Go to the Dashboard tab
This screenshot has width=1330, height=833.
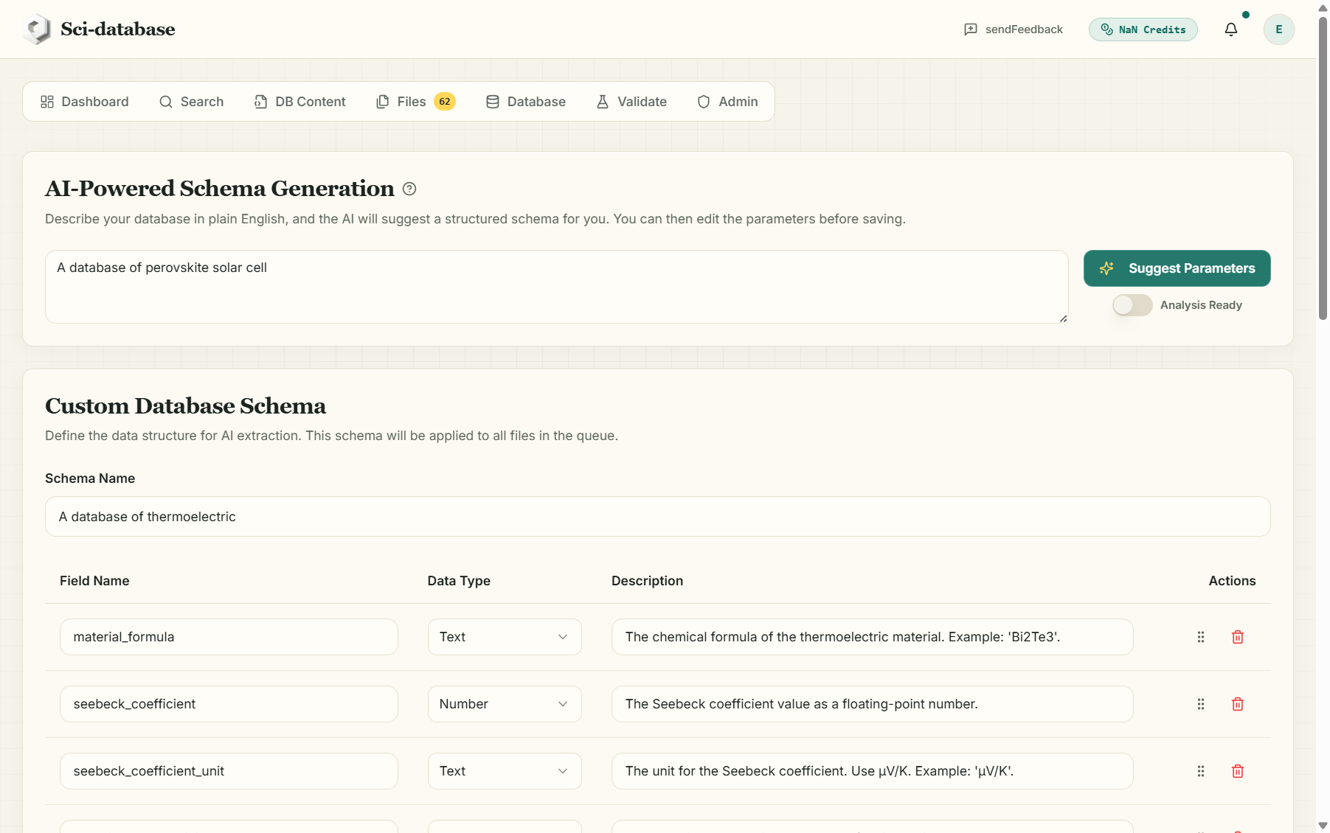click(x=85, y=102)
